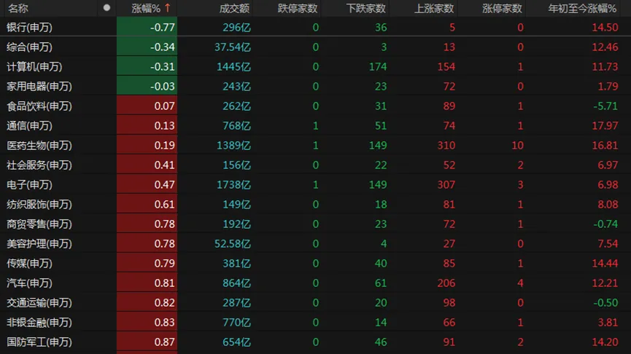The image size is (631, 354).
Task: Click the 0.19 change cell
Action: (147, 146)
